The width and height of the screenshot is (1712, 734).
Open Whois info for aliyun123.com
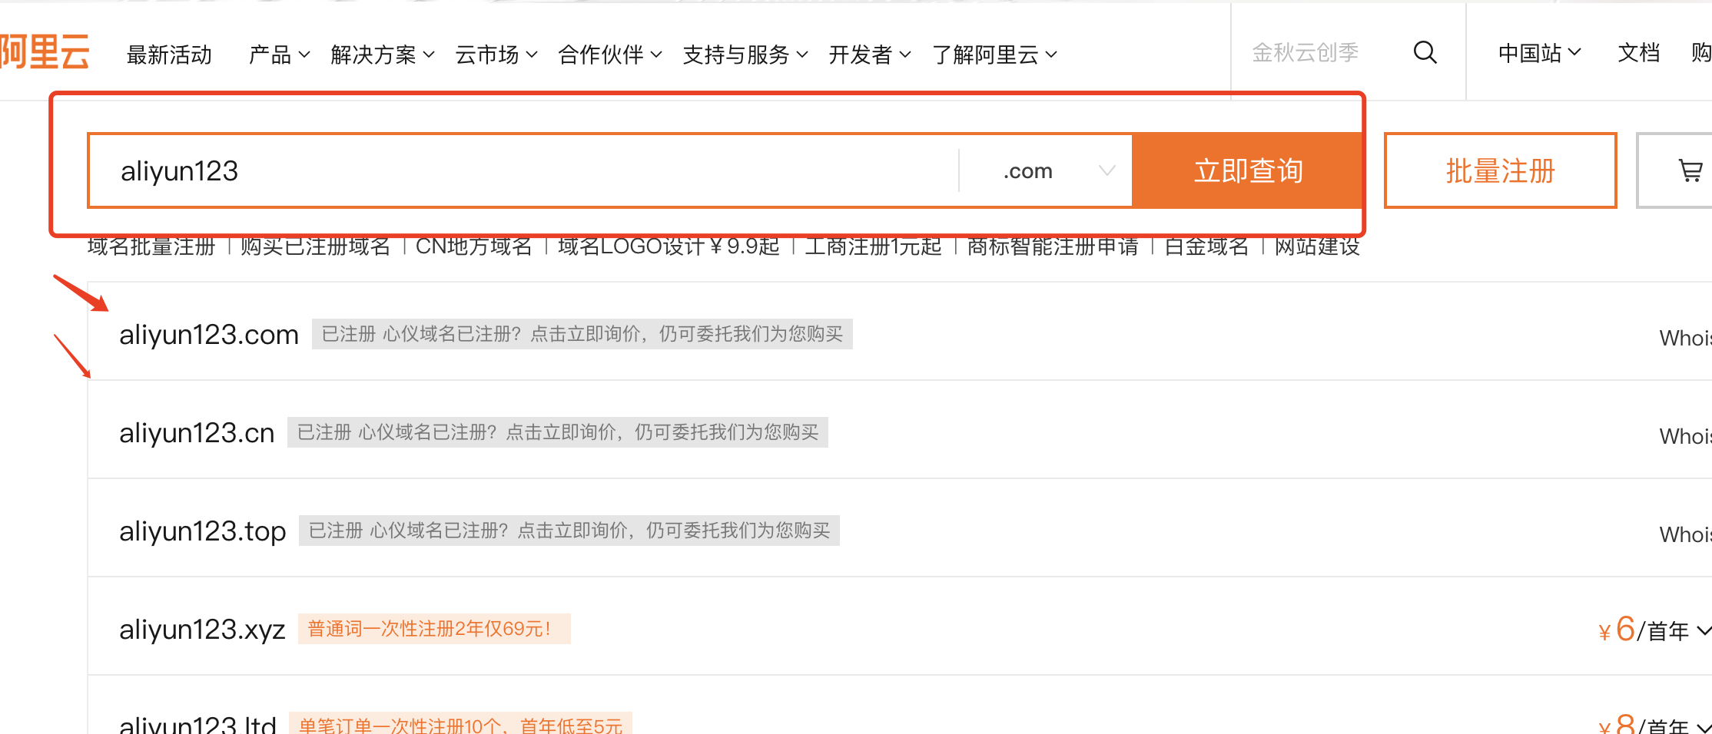1684,338
